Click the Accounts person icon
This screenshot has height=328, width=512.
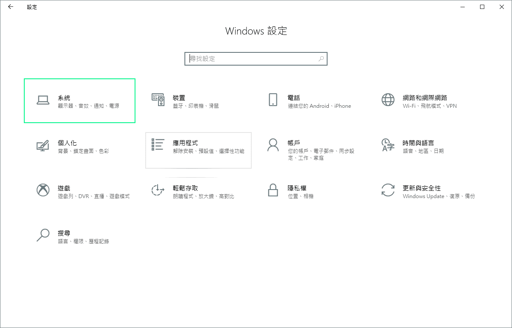[x=273, y=145]
